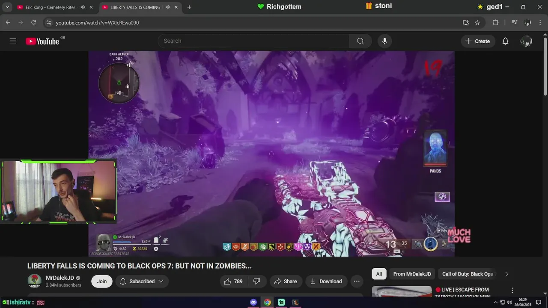Screen dimensions: 548x308
Task: Open the Chrome Extensions puzzle icon
Action: (x=495, y=23)
